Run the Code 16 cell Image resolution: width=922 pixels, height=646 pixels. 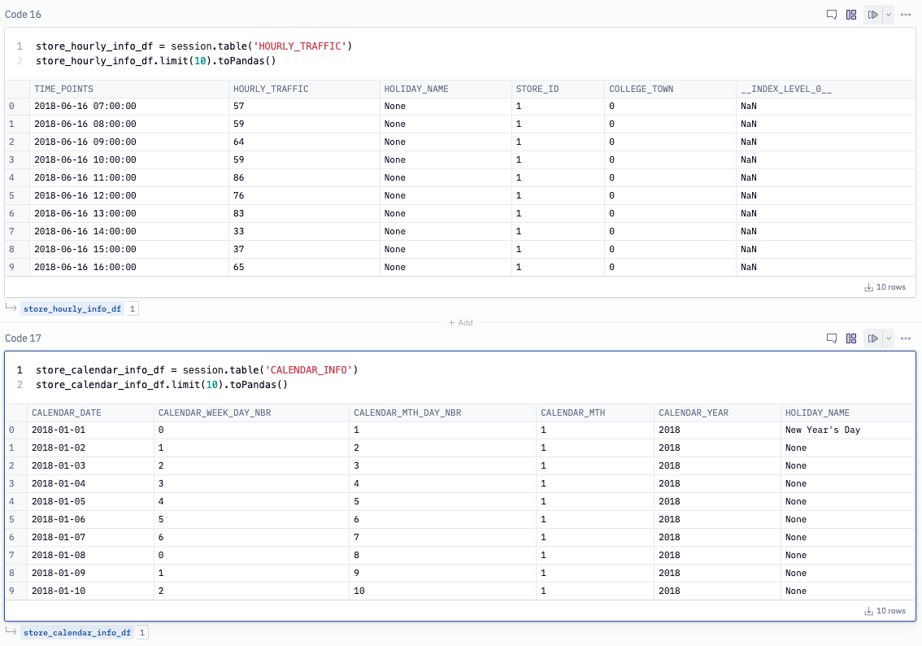click(872, 15)
